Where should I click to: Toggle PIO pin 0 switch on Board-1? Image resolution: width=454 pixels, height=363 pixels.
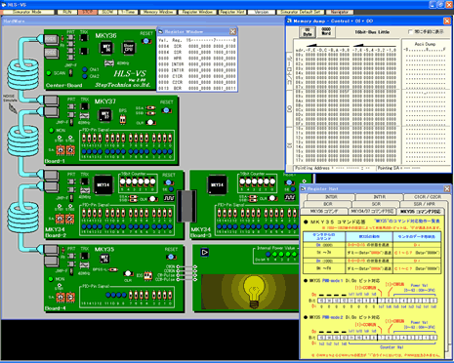170,140
